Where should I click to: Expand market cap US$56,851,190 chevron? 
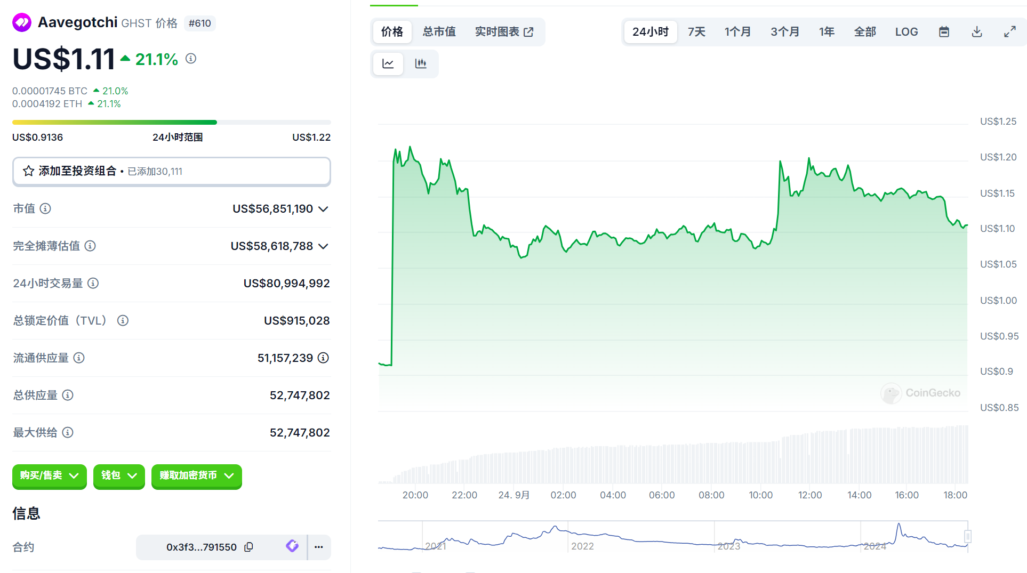pyautogui.click(x=323, y=209)
